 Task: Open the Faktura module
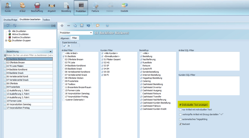point(95,8)
